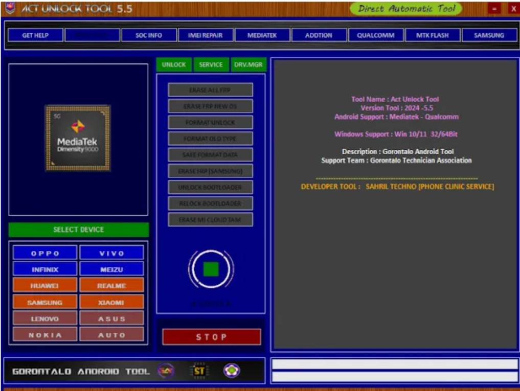This screenshot has width=520, height=391.
Task: Open the QUALCOMM menu
Action: (x=375, y=35)
